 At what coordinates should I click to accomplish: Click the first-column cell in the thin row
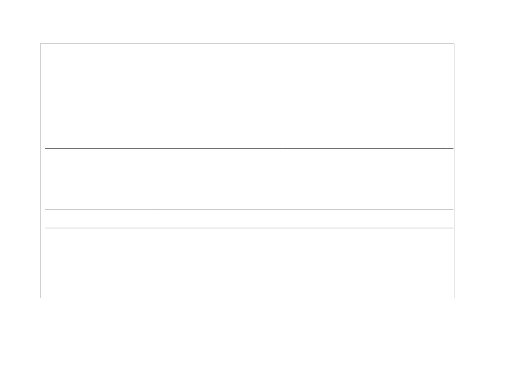(101, 219)
